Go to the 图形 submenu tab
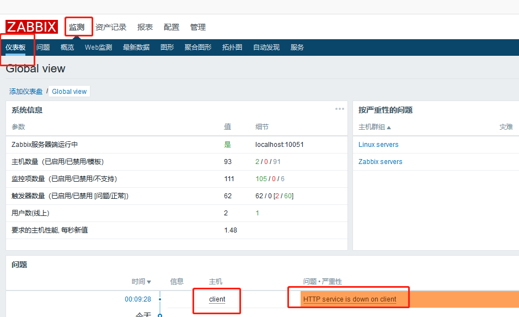The width and height of the screenshot is (519, 317). [x=167, y=47]
